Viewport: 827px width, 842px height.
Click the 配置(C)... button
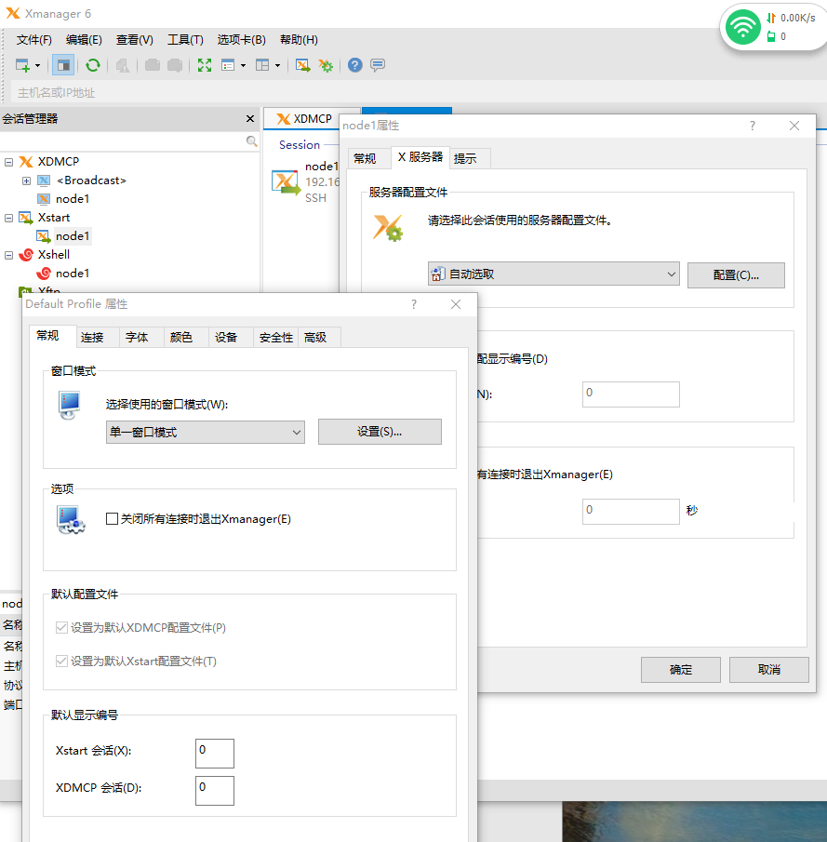[x=736, y=275]
